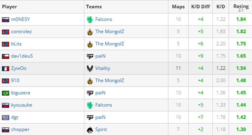Click the Uruguay flag beside dgt
252x135 pixels.
5,117
